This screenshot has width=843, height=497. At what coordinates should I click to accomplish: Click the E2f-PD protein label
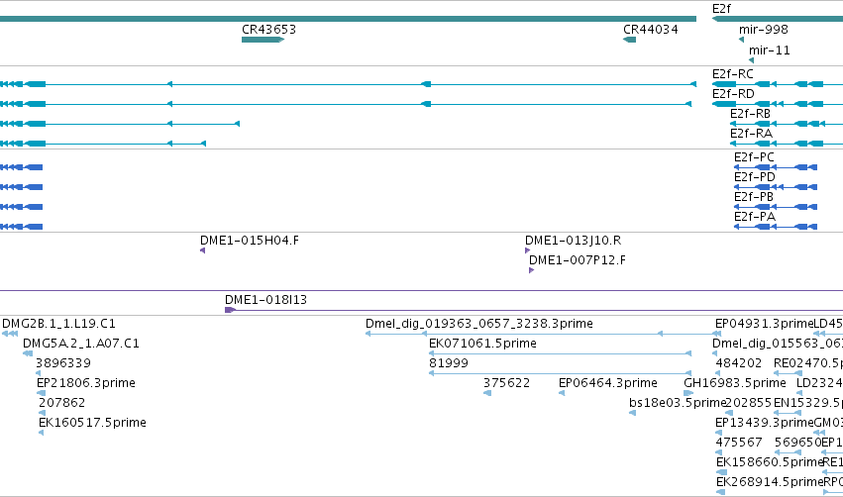[755, 177]
